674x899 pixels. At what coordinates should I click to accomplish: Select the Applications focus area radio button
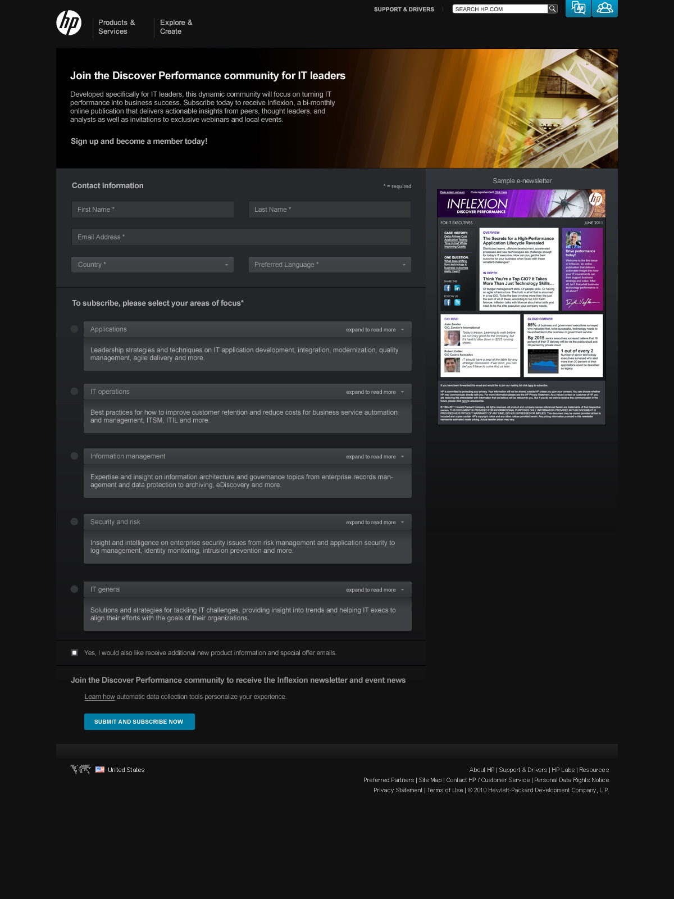pyautogui.click(x=74, y=329)
